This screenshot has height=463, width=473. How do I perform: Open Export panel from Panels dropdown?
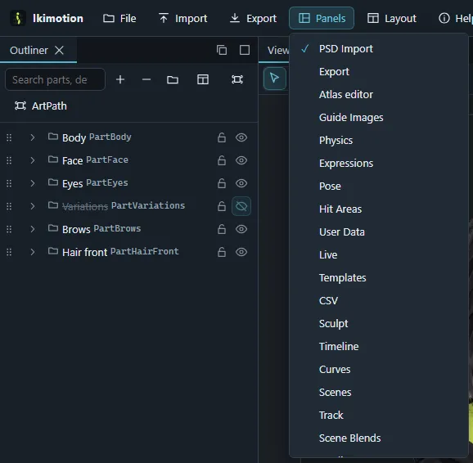pyautogui.click(x=379, y=71)
